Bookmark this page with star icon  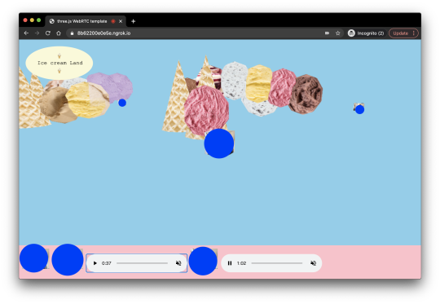(338, 33)
